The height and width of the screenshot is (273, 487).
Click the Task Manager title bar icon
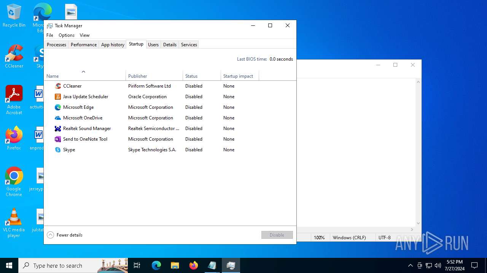[x=50, y=26]
